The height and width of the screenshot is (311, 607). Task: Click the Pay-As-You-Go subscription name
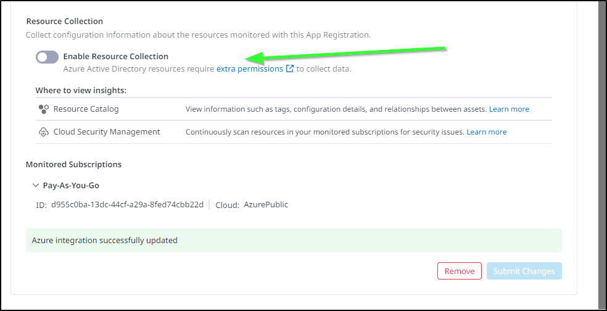coord(71,186)
